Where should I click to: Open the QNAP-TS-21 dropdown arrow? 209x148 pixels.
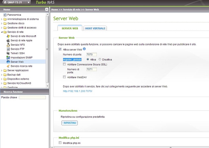pos(28,3)
